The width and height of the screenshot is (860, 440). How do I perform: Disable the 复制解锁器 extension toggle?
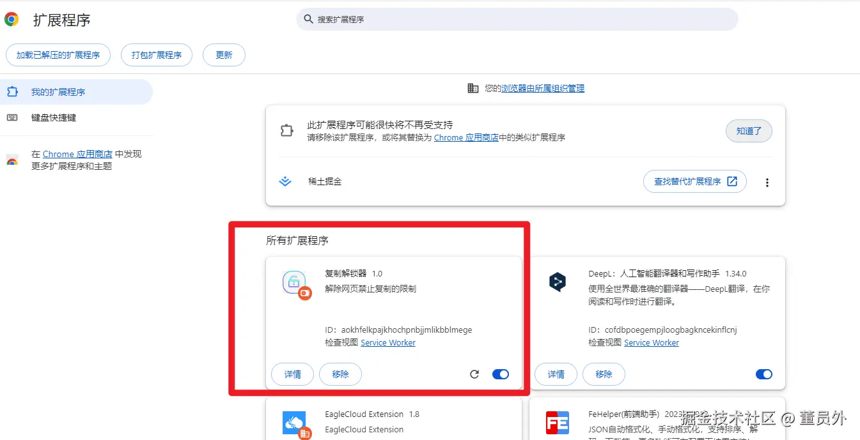[x=501, y=374]
